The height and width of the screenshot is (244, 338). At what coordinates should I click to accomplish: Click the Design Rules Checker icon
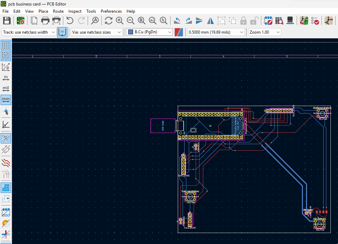click(x=315, y=21)
